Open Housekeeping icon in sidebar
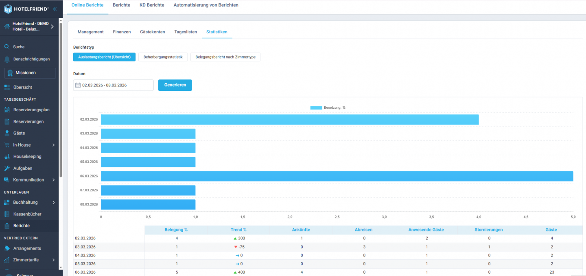The image size is (586, 276). (7, 157)
